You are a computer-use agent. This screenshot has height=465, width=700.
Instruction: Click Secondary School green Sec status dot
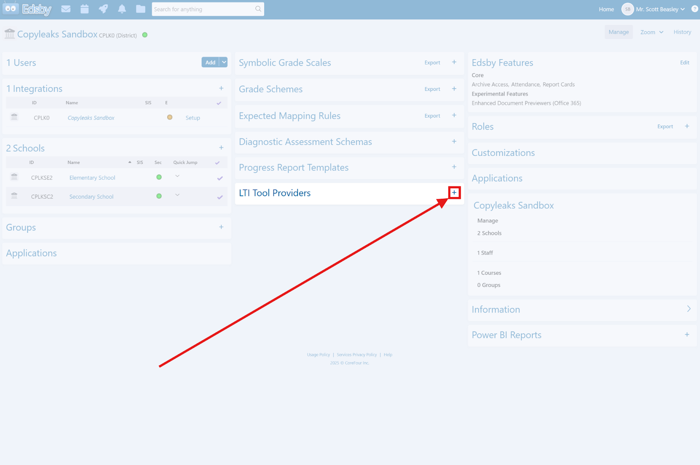[159, 196]
